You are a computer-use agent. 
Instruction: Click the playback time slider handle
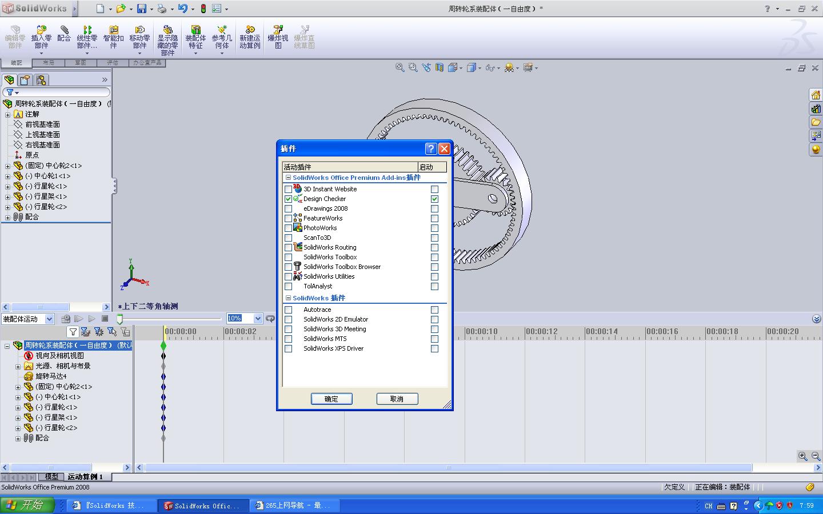click(x=119, y=319)
